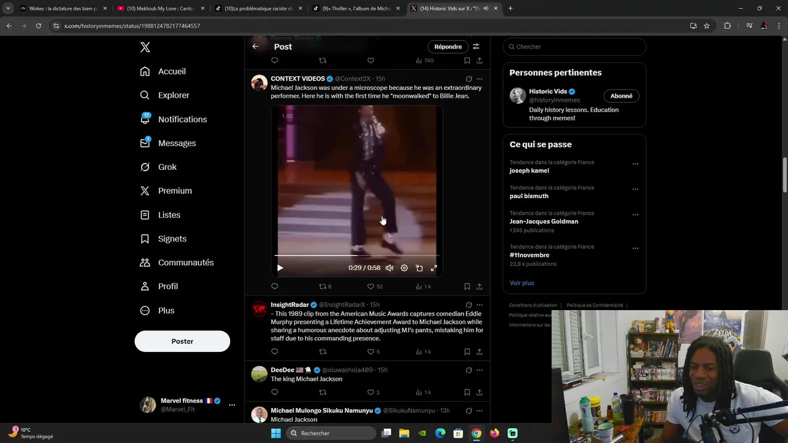Open Grok action on InsightRadar post
This screenshot has height=443, width=788.
[468, 305]
